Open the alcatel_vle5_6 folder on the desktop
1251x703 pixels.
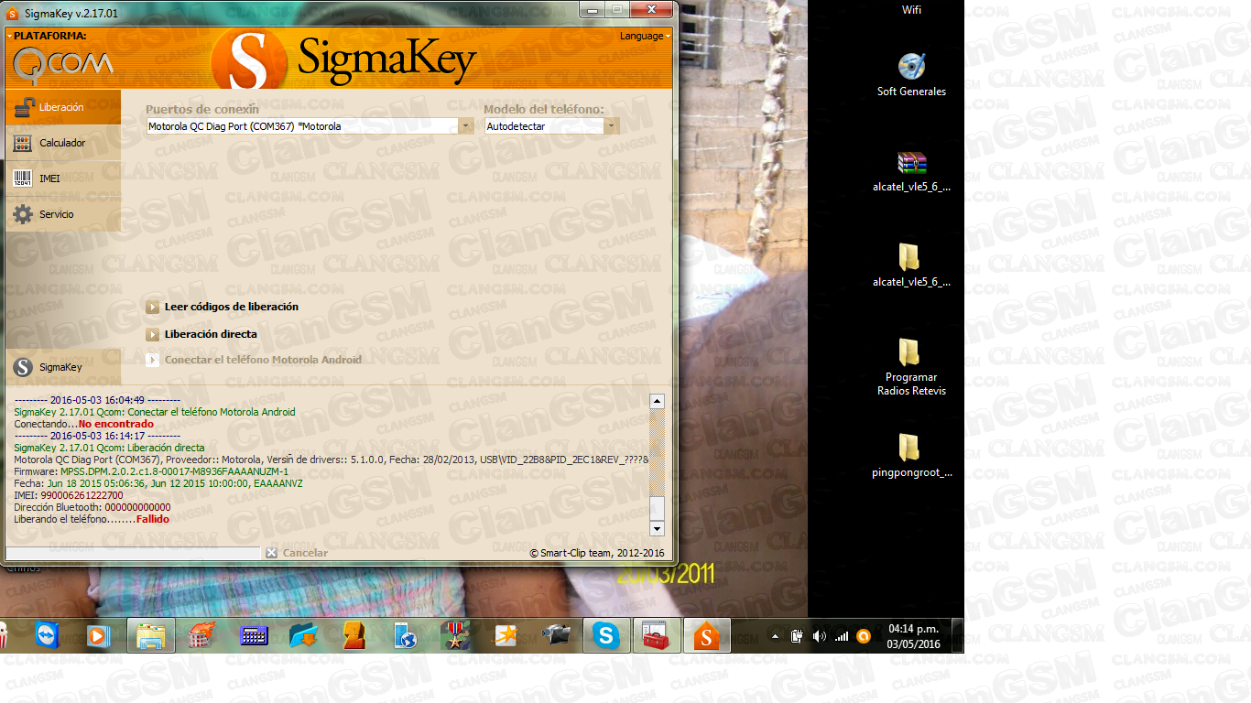(x=911, y=266)
